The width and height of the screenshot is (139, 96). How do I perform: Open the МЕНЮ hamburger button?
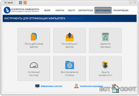tap(9, 3)
